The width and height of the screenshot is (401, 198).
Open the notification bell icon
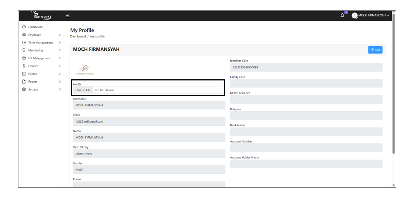tap(342, 15)
